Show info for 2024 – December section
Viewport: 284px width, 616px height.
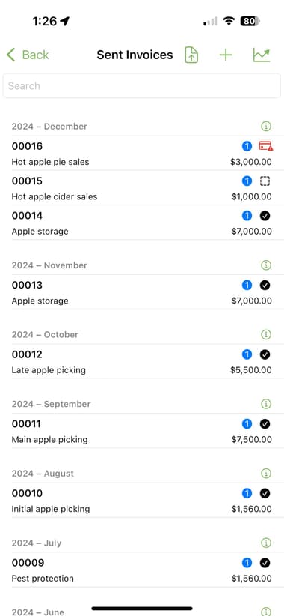point(266,127)
